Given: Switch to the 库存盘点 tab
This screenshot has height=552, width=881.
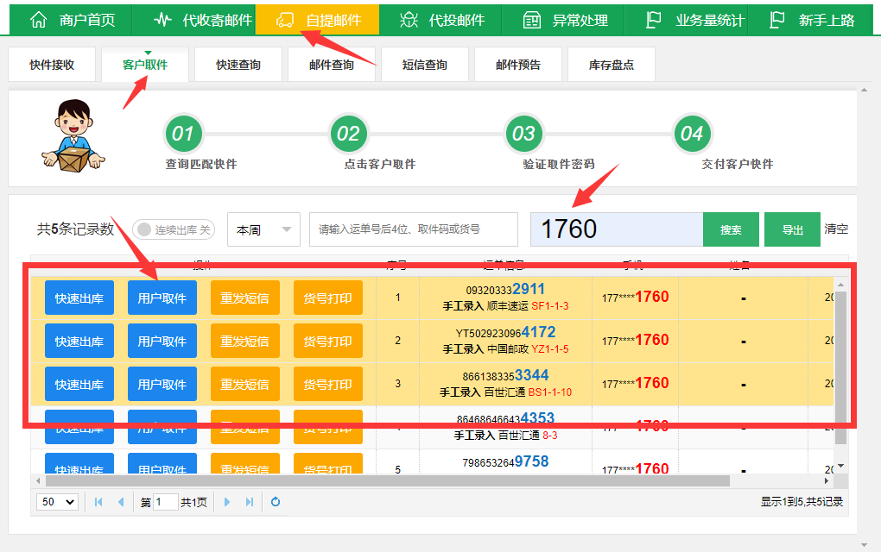Looking at the screenshot, I should (x=611, y=64).
